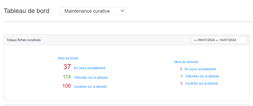Viewport: 253px width, 106px height.
Task: Open En cours actuellement under Nbre de fiches
Action: pyautogui.click(x=90, y=68)
